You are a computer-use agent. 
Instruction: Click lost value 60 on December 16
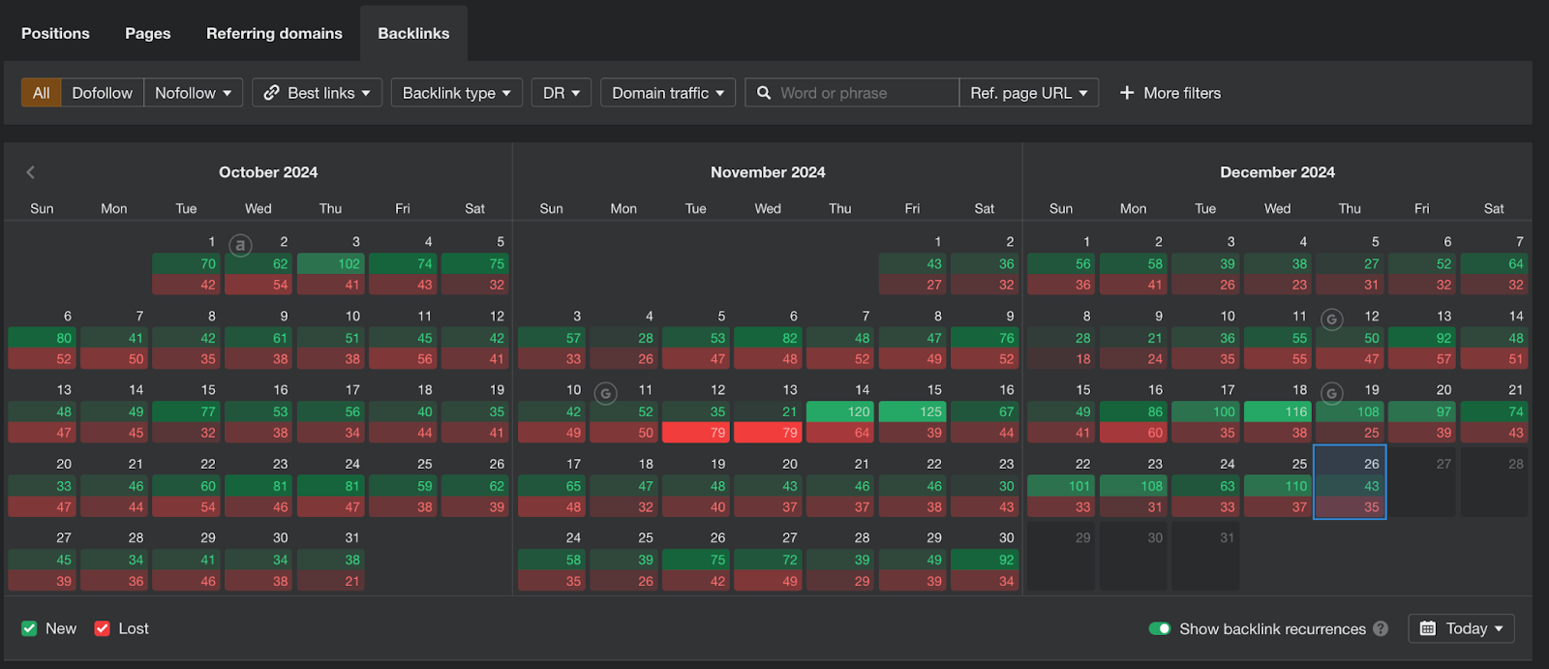(x=1134, y=433)
